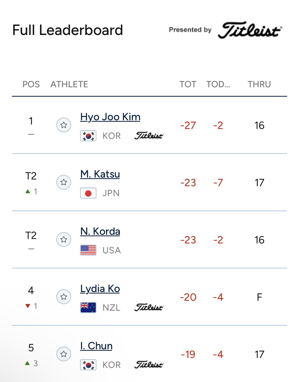The height and width of the screenshot is (382, 299).
Task: Tap the star beside I. Chun
Action: pyautogui.click(x=64, y=354)
